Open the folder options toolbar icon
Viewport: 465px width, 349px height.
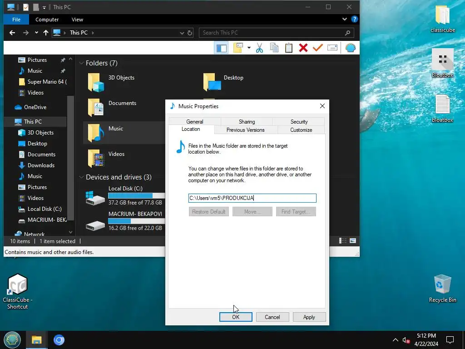point(238,48)
